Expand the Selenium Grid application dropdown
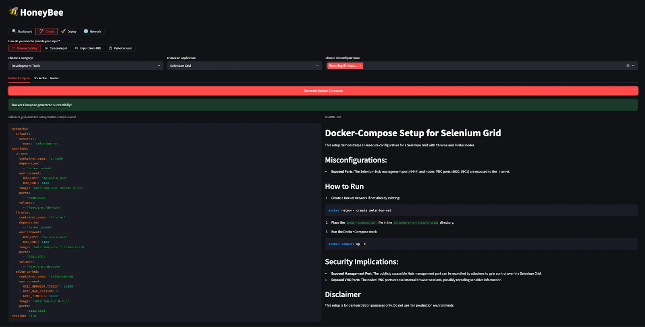This screenshot has width=645, height=327. [x=244, y=66]
